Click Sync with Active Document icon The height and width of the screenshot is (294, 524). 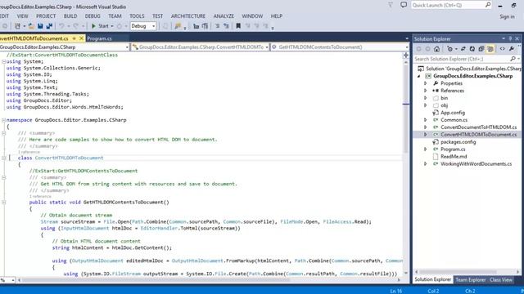[x=463, y=49]
